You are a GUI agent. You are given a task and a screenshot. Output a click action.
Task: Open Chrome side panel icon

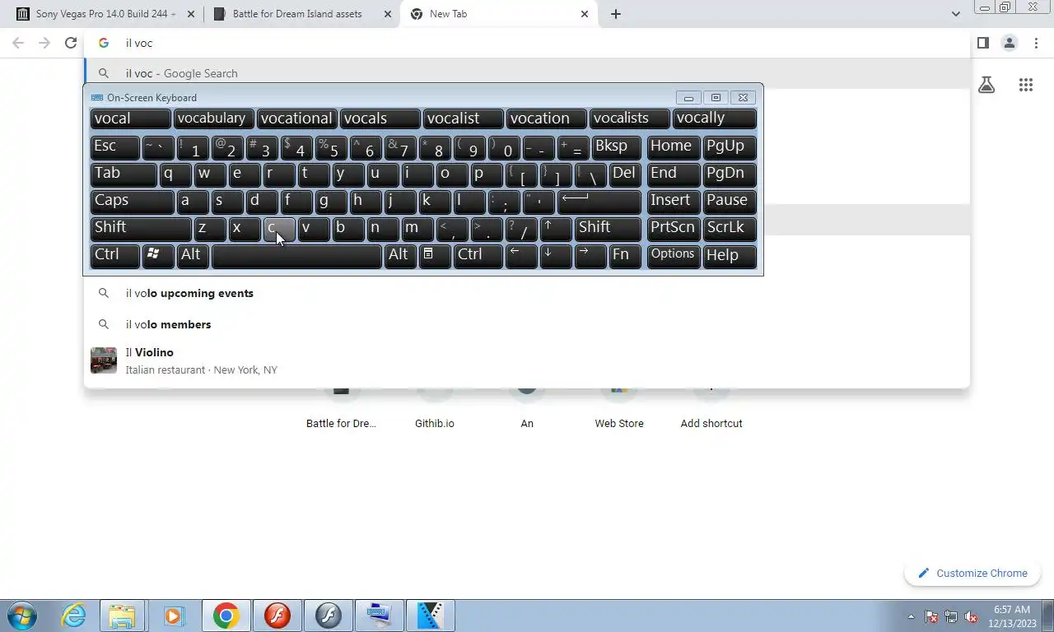pyautogui.click(x=982, y=43)
